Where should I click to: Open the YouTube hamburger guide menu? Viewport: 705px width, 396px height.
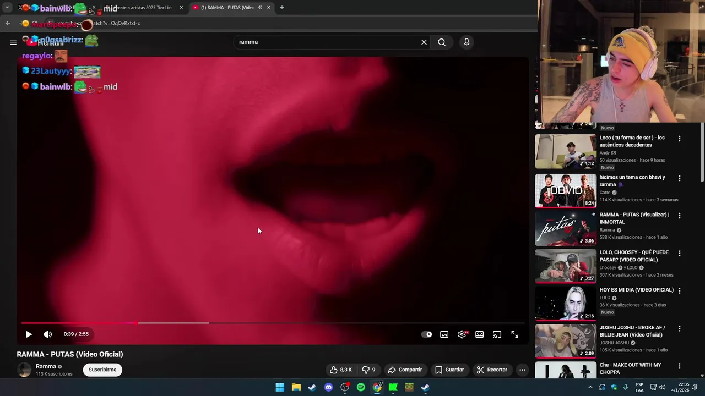click(13, 42)
